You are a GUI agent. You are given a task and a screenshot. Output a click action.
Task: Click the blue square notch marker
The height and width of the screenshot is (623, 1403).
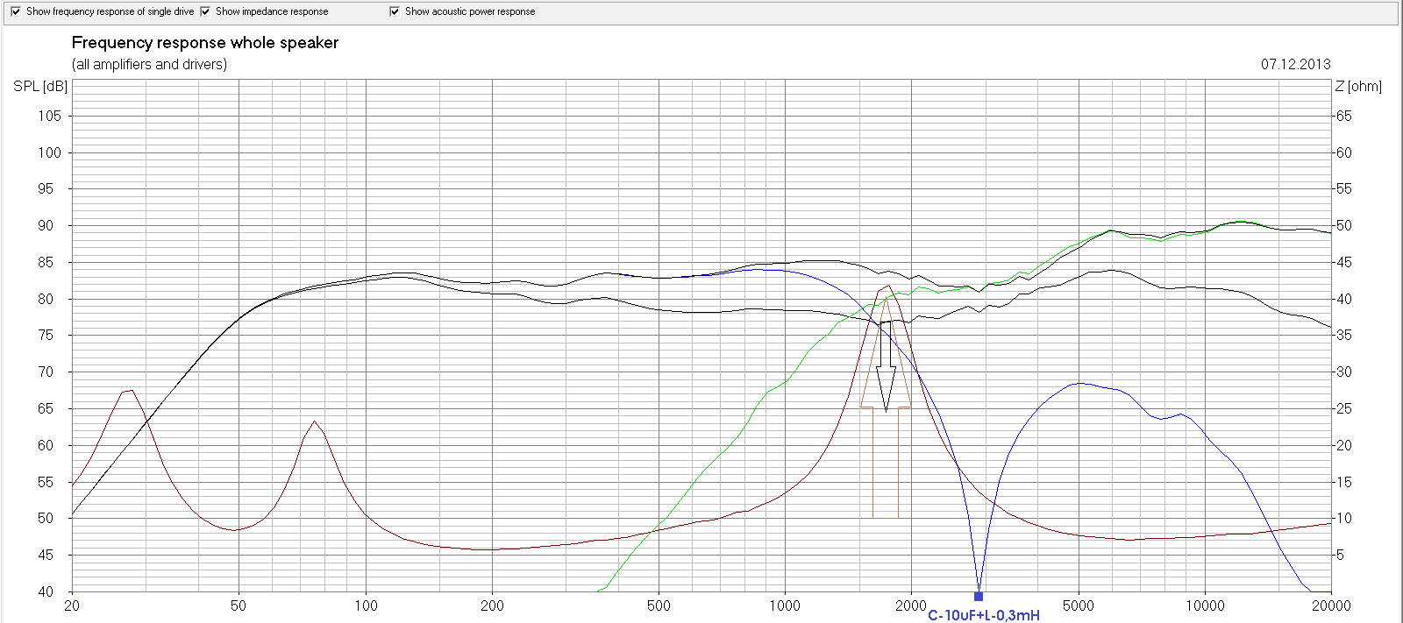coord(979,597)
